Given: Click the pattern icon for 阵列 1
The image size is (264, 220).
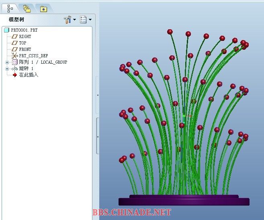Looking at the screenshot, I should [15, 62].
